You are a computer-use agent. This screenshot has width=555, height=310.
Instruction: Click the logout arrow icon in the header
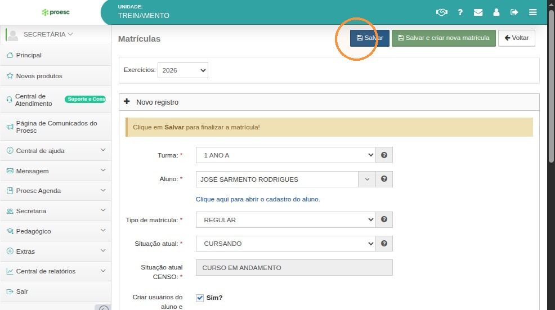coord(514,12)
